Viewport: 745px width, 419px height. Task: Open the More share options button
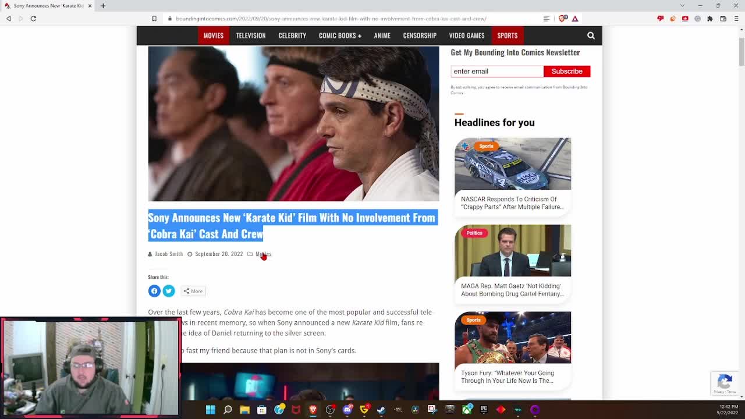point(193,291)
